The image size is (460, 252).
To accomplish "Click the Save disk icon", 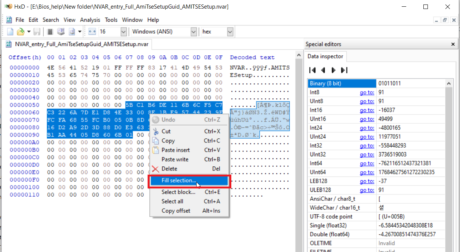I will click(x=37, y=32).
